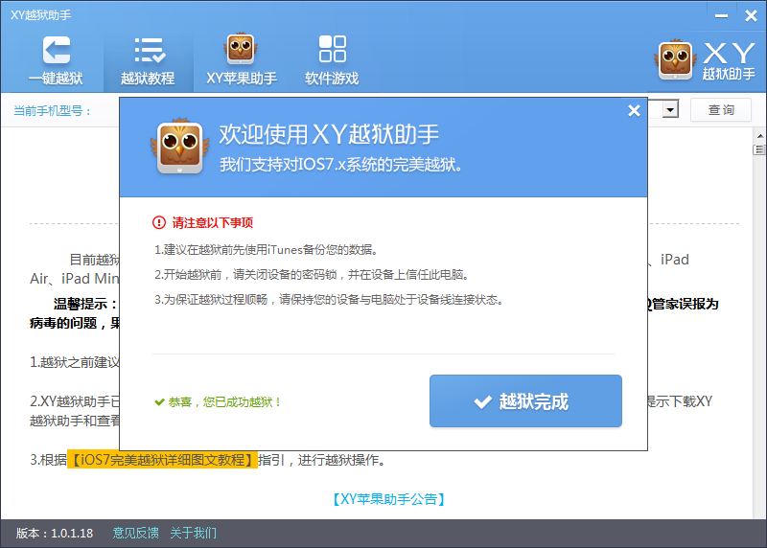Close the XY越狱助手 main window
This screenshot has width=767, height=548.
coord(751,16)
